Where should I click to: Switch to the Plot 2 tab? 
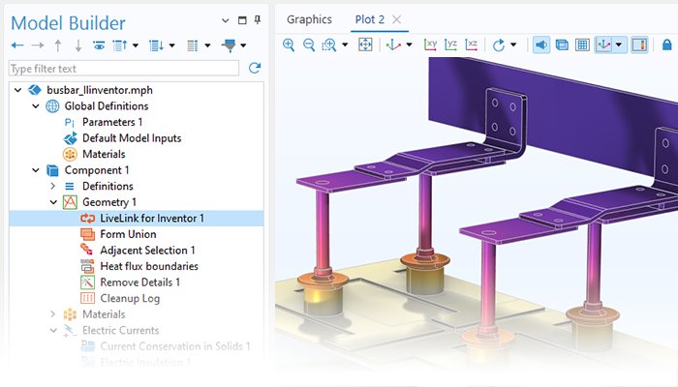pyautogui.click(x=370, y=19)
